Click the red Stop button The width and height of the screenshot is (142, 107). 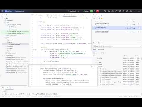(98, 11)
